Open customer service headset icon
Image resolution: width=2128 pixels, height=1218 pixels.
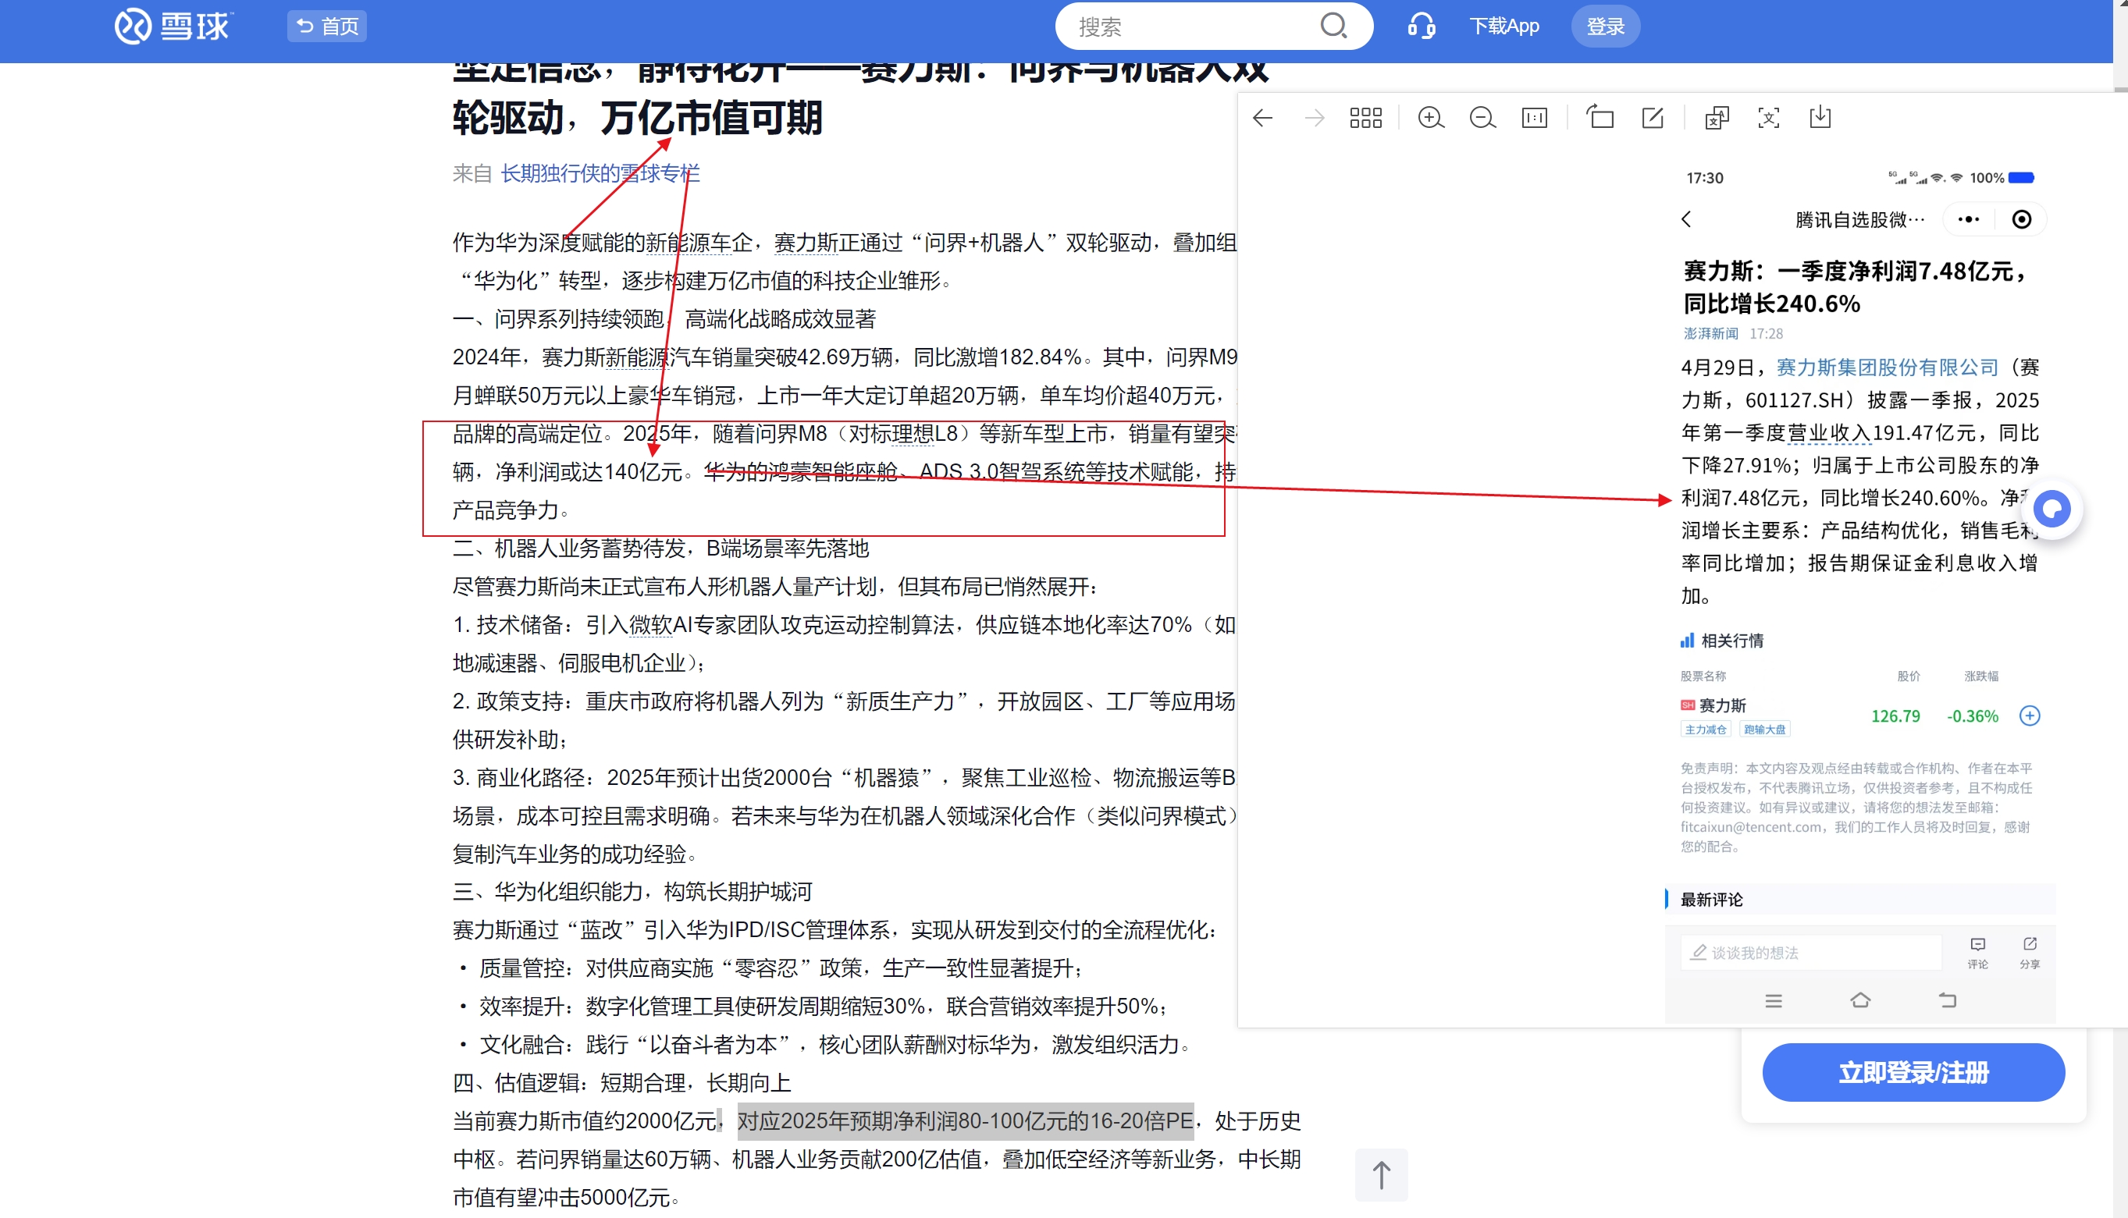tap(1422, 26)
